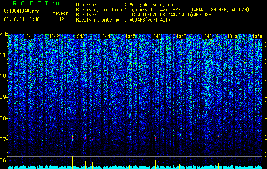Click the ICOM IC-575 receiver value
Image resolution: width=267 pixels, height=169 pixels.
(170, 15)
